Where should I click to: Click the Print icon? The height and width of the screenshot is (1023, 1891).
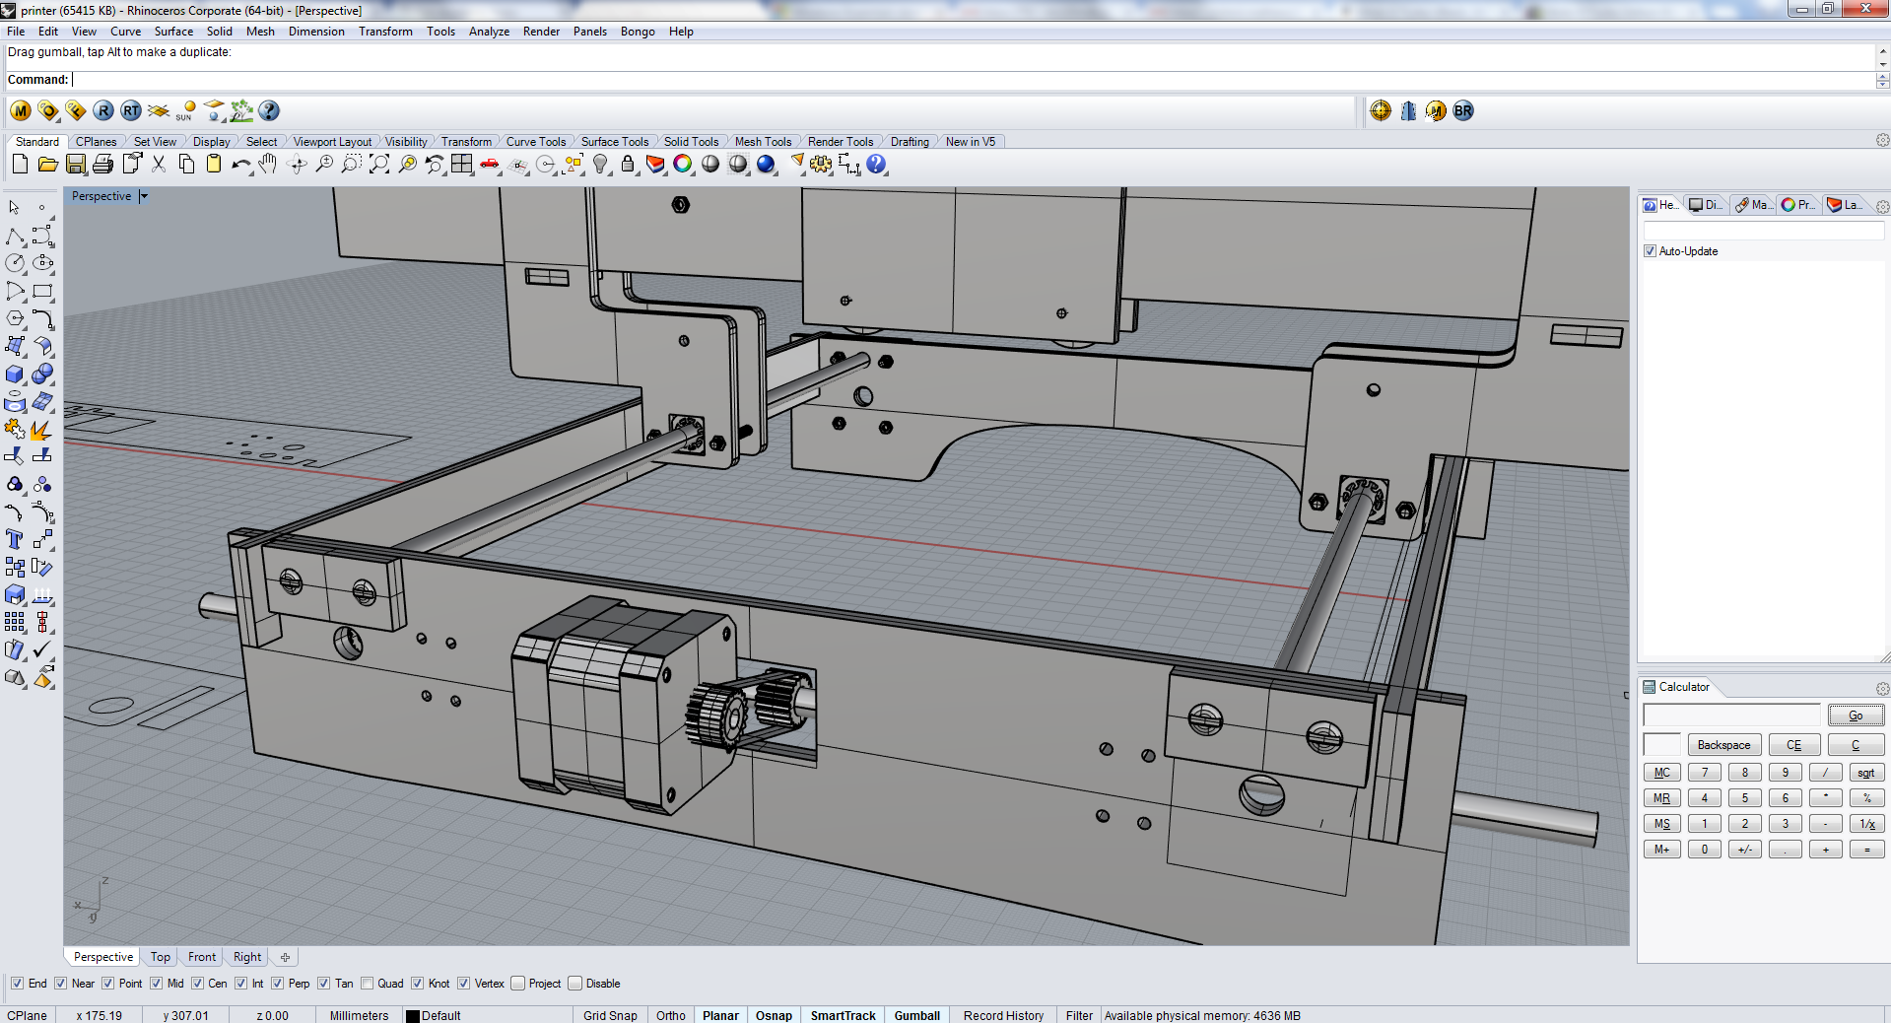tap(102, 165)
